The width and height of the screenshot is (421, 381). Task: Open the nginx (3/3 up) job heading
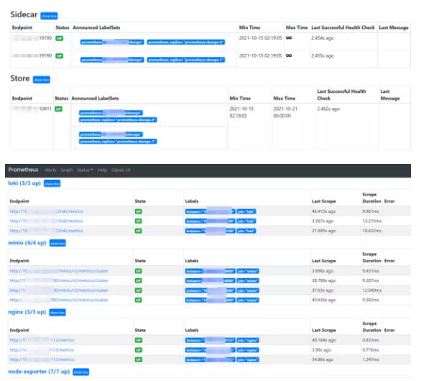pos(27,312)
